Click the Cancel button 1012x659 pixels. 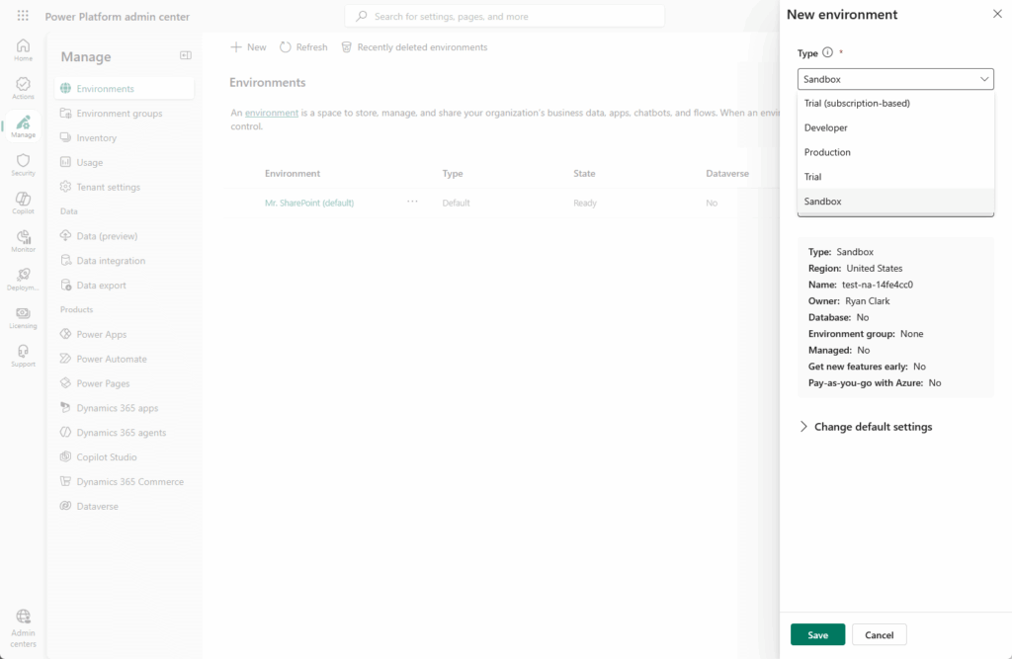pyautogui.click(x=879, y=634)
